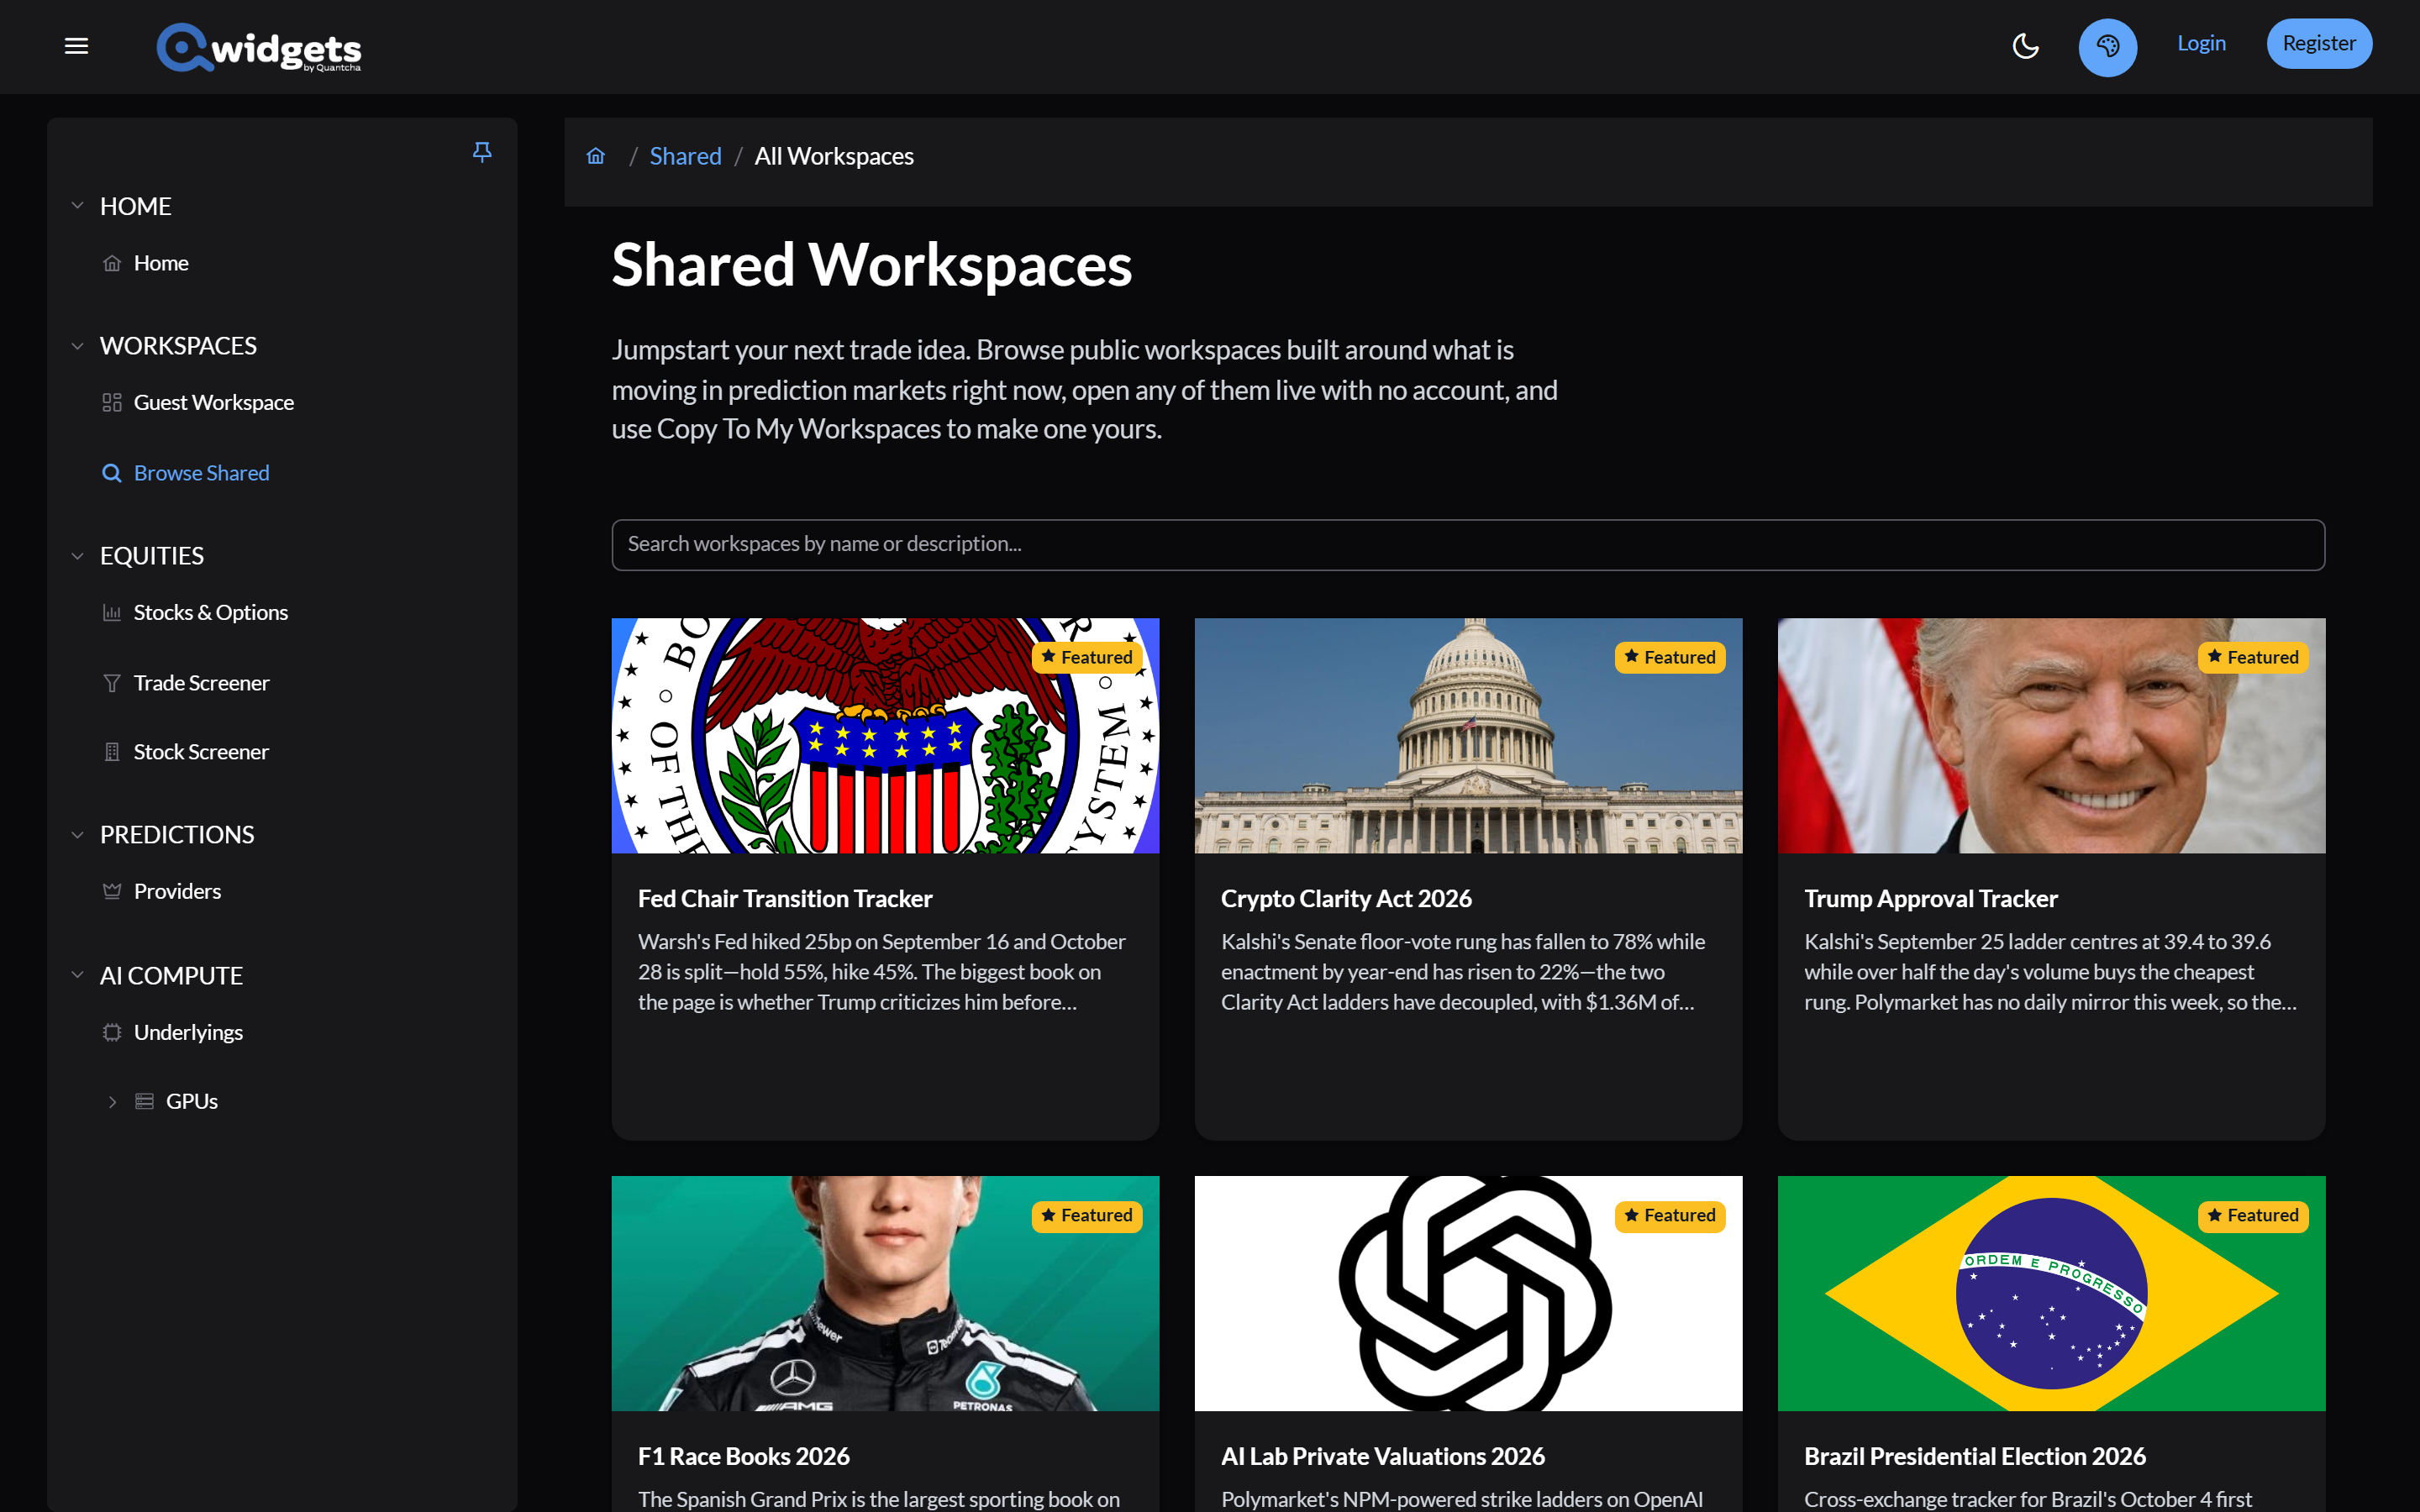Open Underlyings under AI Compute
The image size is (2420, 1512).
click(188, 1032)
